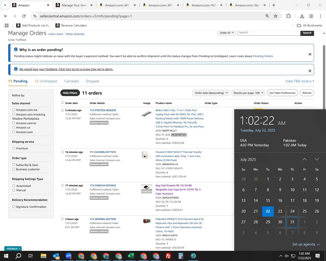Click the Refresh orders button
The width and height of the screenshot is (326, 261).
pos(307,93)
